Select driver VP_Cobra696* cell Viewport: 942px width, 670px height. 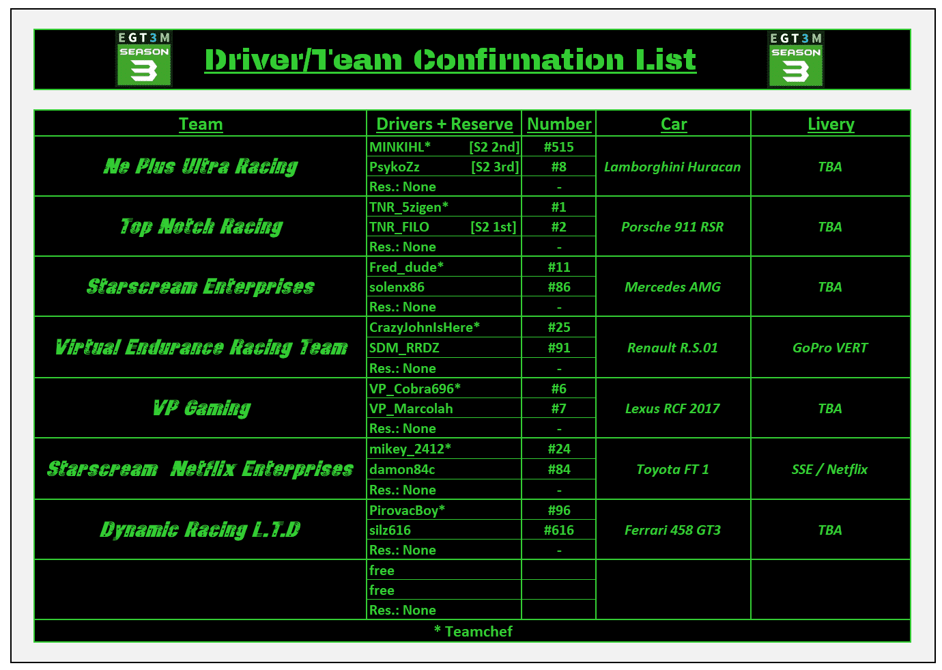pos(444,389)
